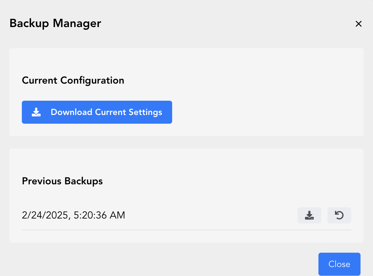Click the blue Close button

tap(339, 264)
